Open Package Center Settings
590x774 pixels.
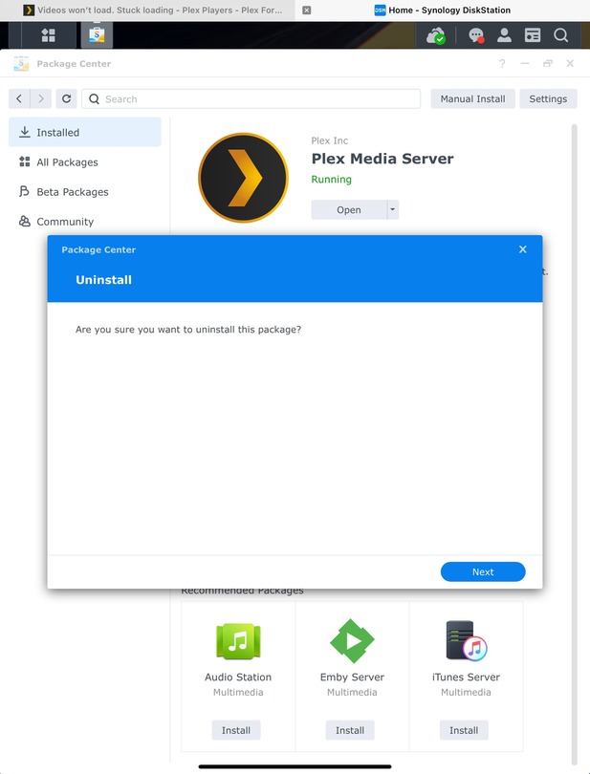(548, 98)
